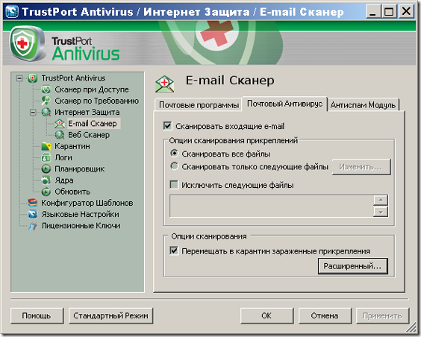Screen dimensions: 421x337
Task: Click the Планировщик clock icon
Action: [x=46, y=169]
